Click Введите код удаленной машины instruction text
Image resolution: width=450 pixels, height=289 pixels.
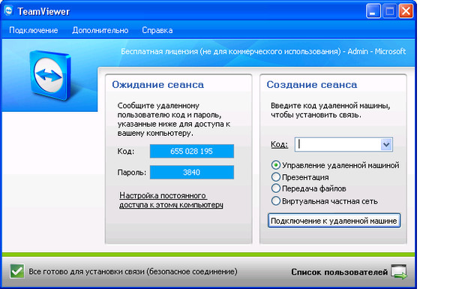tap(330, 110)
